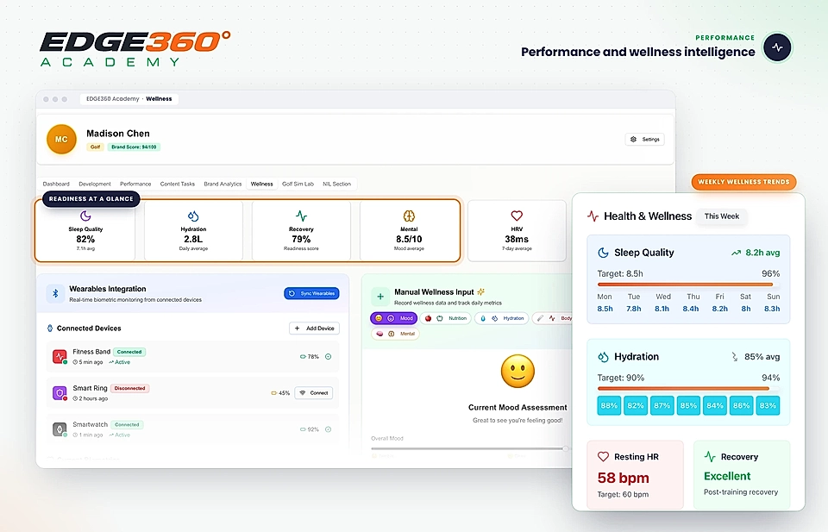Click the heart icon beside Resting HR
This screenshot has height=532, width=828.
tap(603, 456)
